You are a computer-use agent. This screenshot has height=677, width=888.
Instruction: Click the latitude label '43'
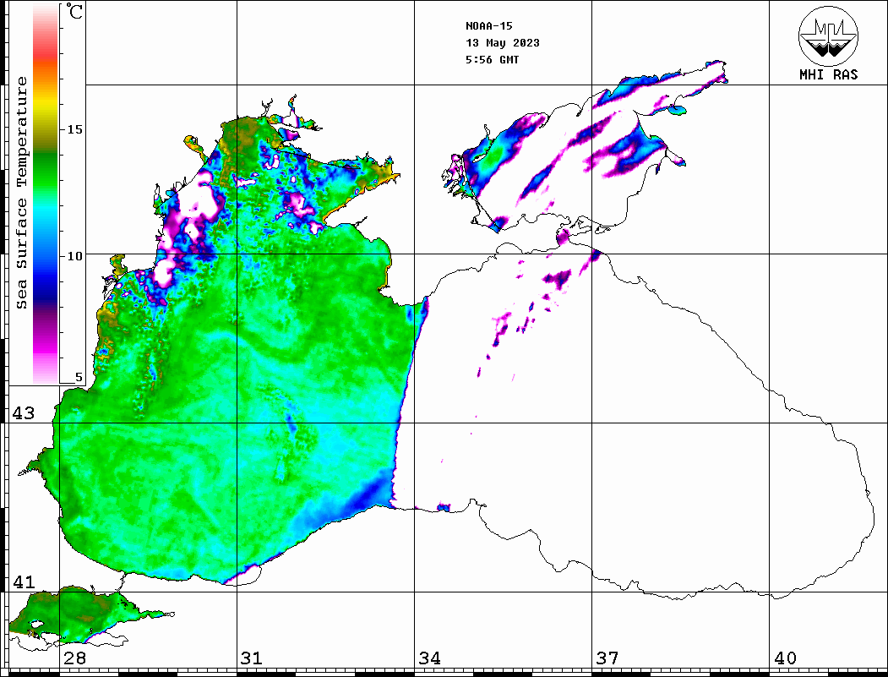(x=24, y=413)
